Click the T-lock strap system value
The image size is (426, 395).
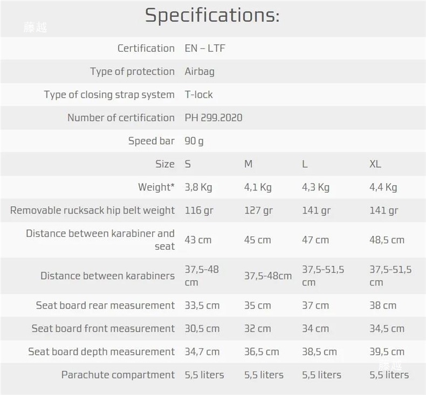(x=198, y=94)
